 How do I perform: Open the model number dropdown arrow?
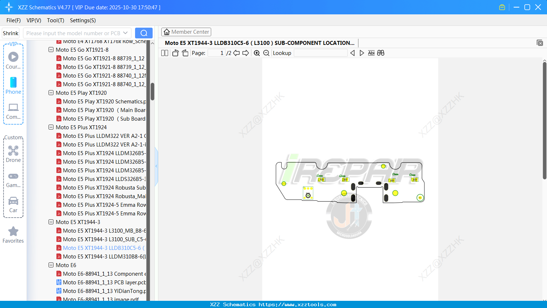[125, 33]
